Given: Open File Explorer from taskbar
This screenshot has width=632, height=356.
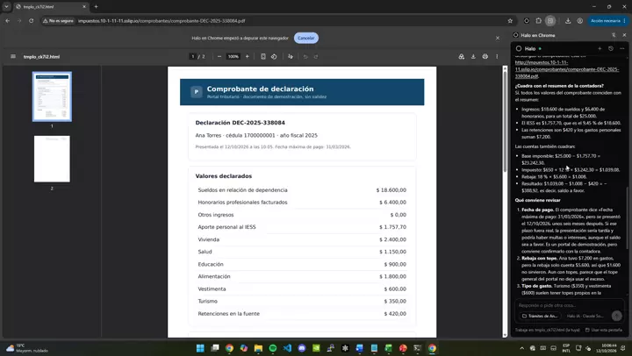Looking at the screenshot, I should coord(258,348).
